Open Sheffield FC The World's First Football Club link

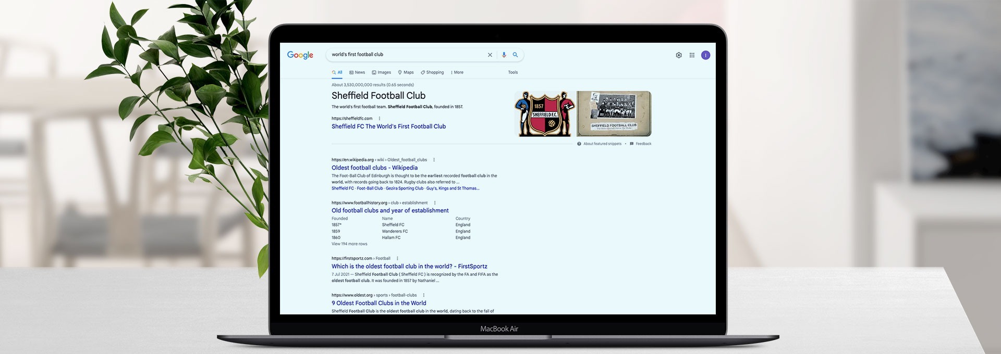coord(389,127)
